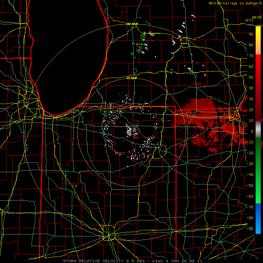
Task: Pick the blue bottom segment of the color bar
Action: (x=258, y=219)
